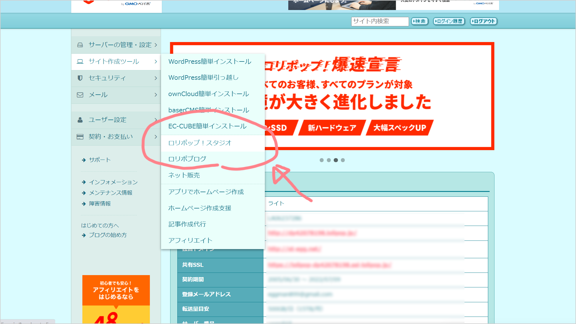Viewport: 576px width, 324px height.
Task: Click the server icon beside サーバーの管理・設定
Action: [80, 45]
